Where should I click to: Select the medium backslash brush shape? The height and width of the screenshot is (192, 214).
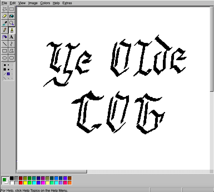pos(8,78)
